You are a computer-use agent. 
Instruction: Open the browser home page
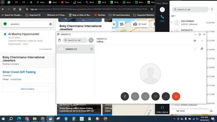coord(20,9)
